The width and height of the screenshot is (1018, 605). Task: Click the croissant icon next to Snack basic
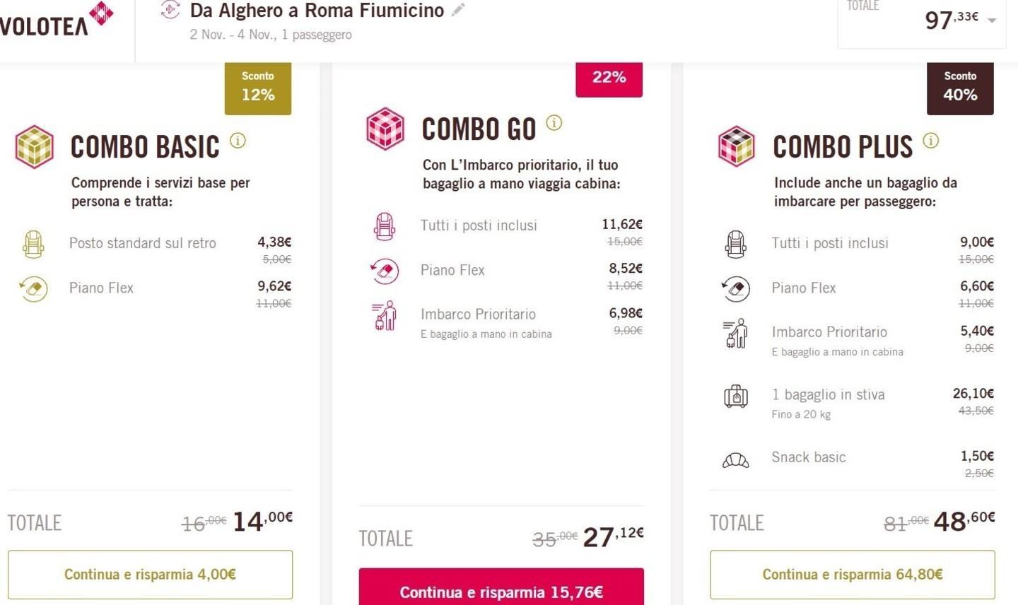pyautogui.click(x=735, y=459)
